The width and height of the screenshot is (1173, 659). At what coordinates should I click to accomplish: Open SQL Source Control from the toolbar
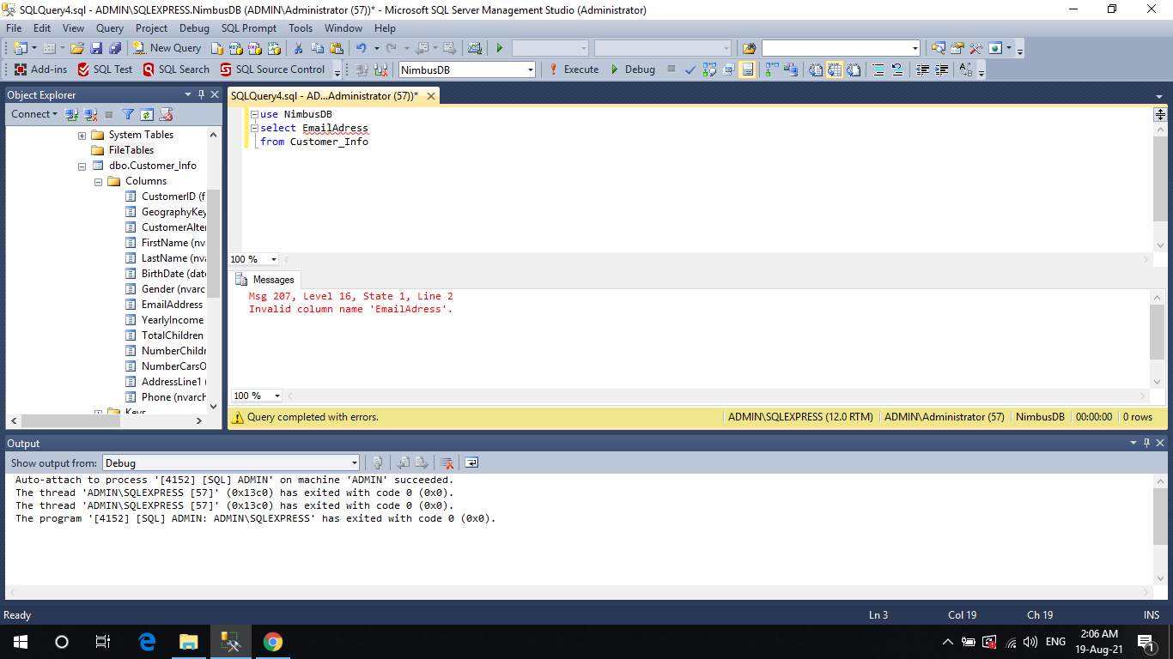[273, 70]
